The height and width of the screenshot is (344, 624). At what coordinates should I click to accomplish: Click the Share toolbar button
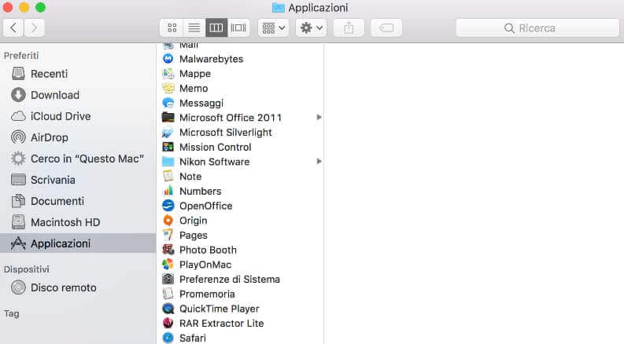[349, 27]
